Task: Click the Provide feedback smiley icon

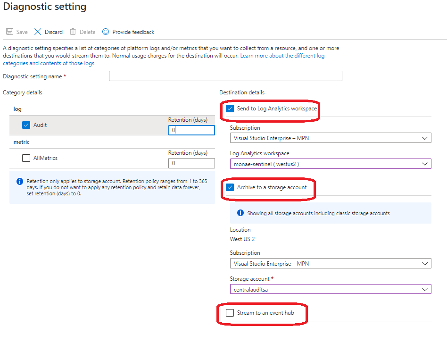Action: 106,32
